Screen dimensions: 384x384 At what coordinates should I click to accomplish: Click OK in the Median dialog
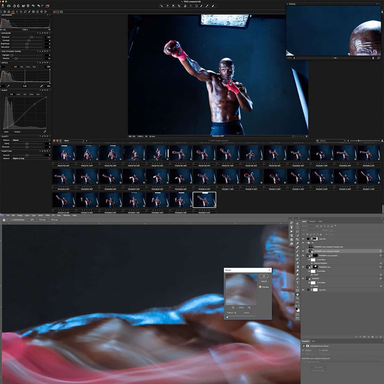click(264, 276)
